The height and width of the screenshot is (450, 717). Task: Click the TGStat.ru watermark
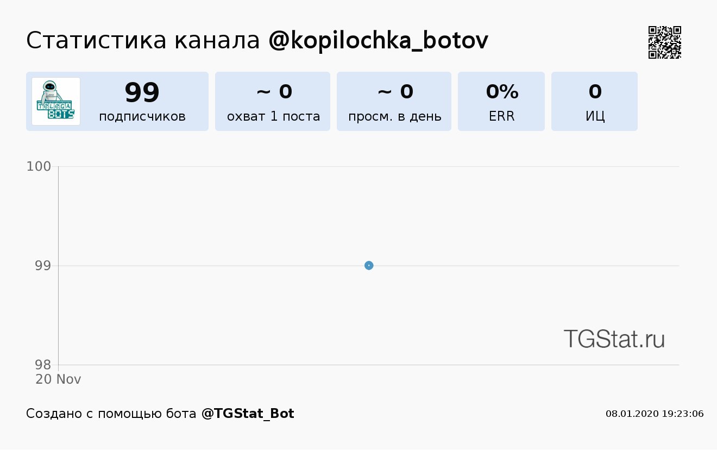[614, 339]
